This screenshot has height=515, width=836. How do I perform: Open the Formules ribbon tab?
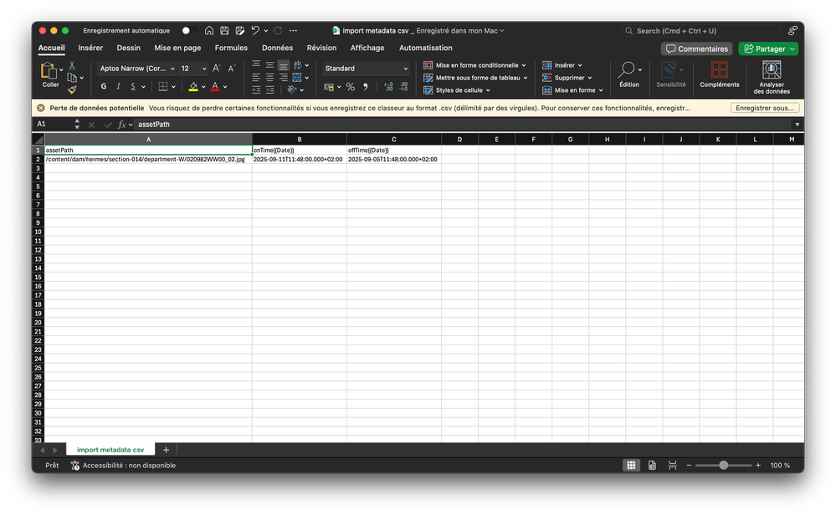pyautogui.click(x=231, y=48)
